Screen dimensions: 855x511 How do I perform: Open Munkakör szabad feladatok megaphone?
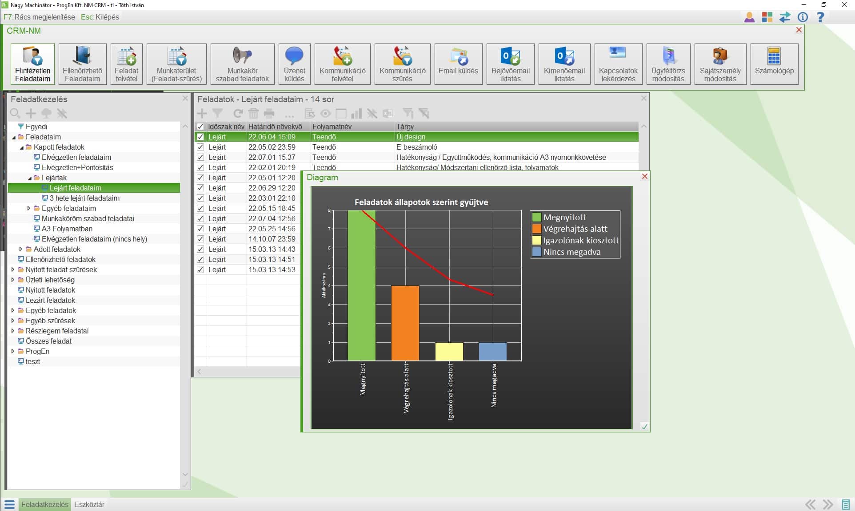[242, 64]
